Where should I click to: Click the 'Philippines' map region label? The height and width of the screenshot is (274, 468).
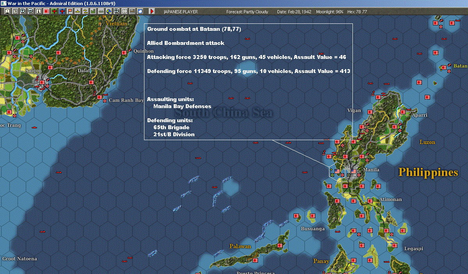(x=428, y=173)
